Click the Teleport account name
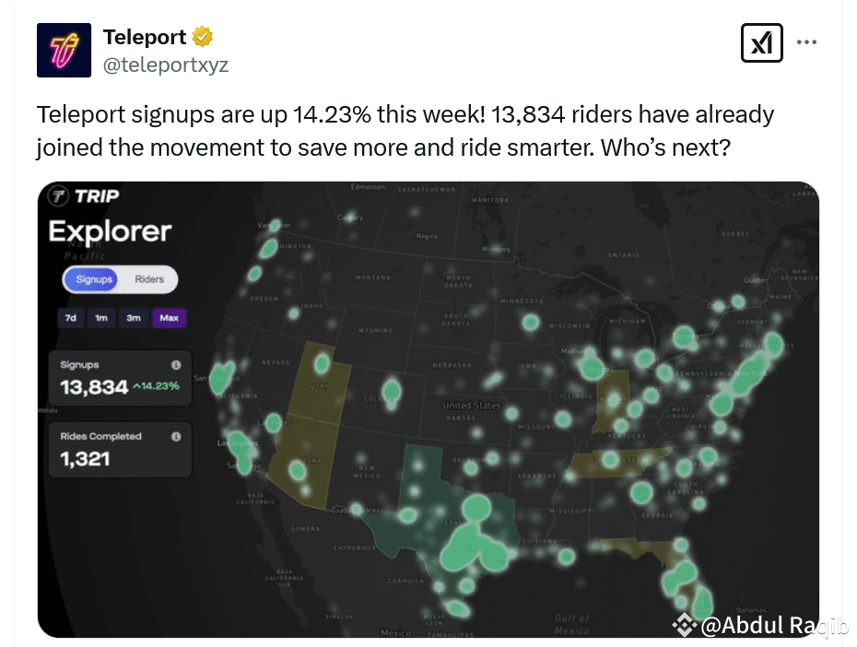The image size is (857, 647). 145,37
